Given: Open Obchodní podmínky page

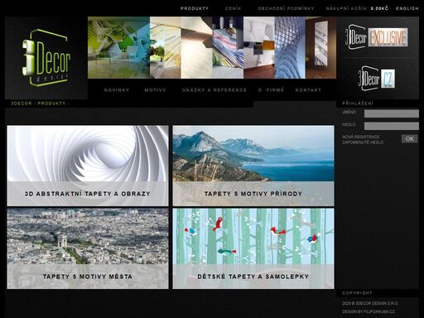Looking at the screenshot, I should tap(286, 8).
